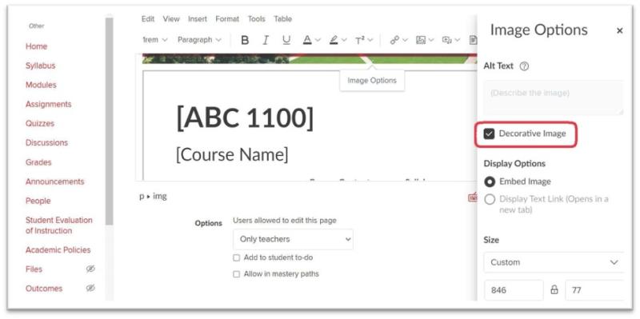Open the Format menu
This screenshot has height=319, width=640.
(x=227, y=18)
